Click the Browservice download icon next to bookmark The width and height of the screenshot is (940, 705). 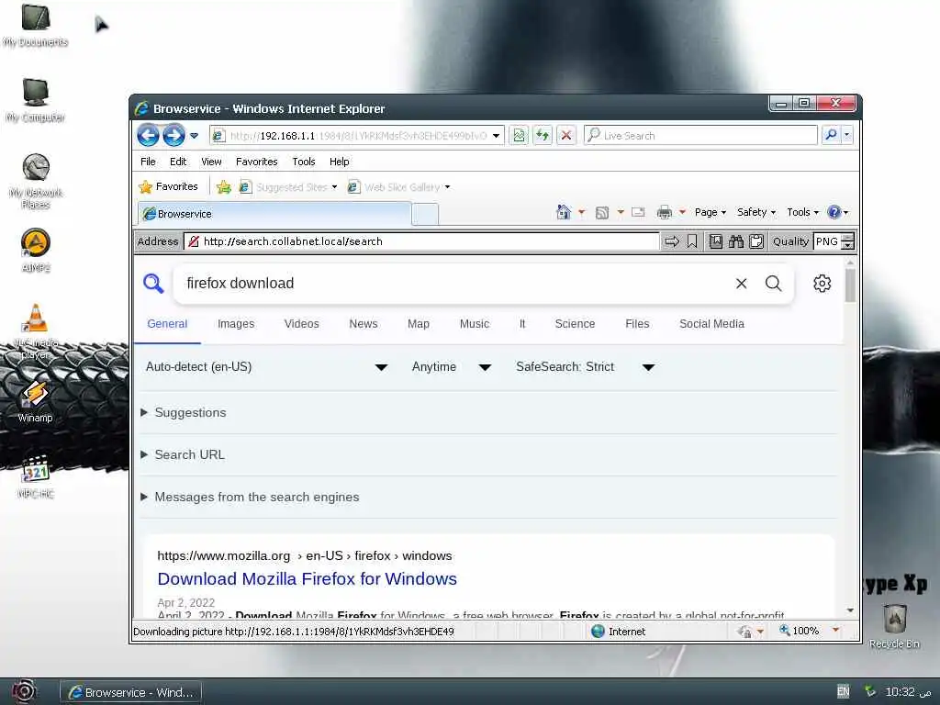point(716,241)
